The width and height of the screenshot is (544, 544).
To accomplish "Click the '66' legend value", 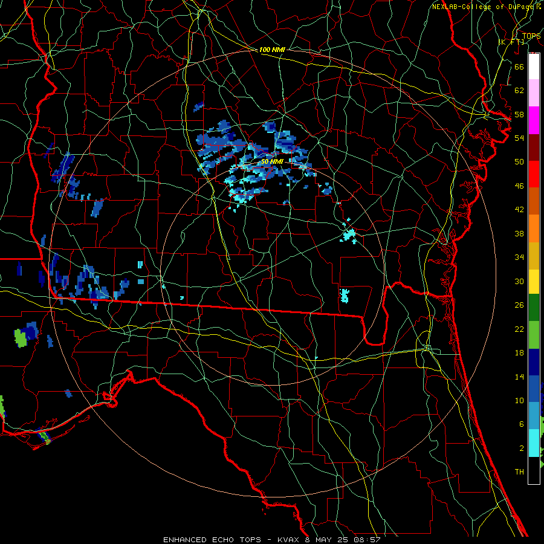I will coord(519,66).
